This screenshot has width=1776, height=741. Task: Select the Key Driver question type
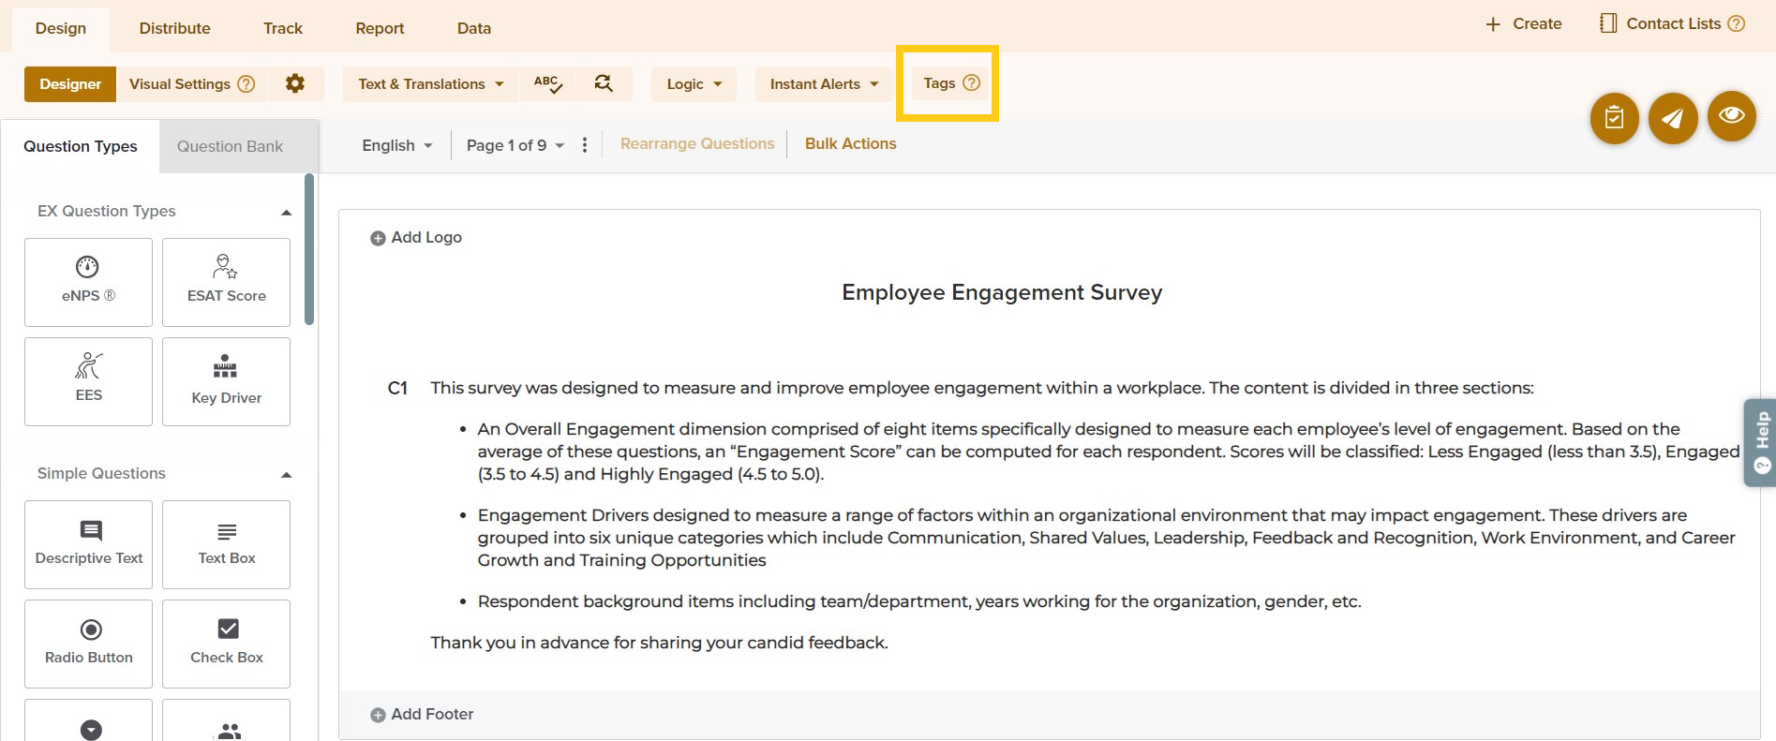226,381
